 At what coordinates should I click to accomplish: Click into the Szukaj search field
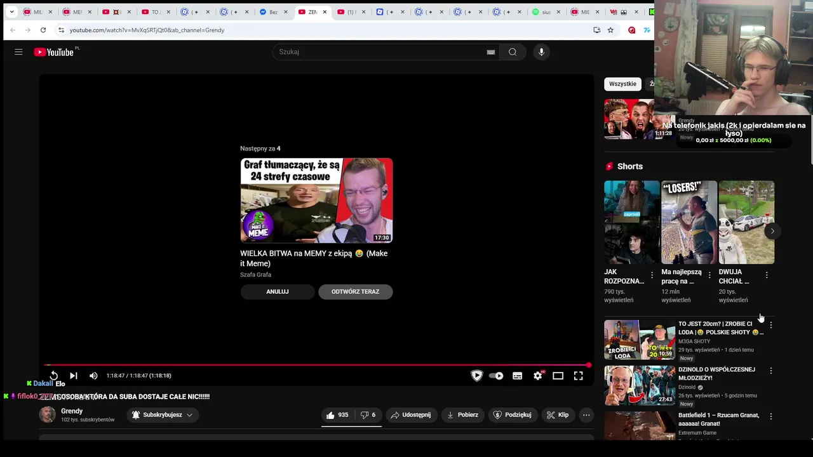click(x=380, y=52)
